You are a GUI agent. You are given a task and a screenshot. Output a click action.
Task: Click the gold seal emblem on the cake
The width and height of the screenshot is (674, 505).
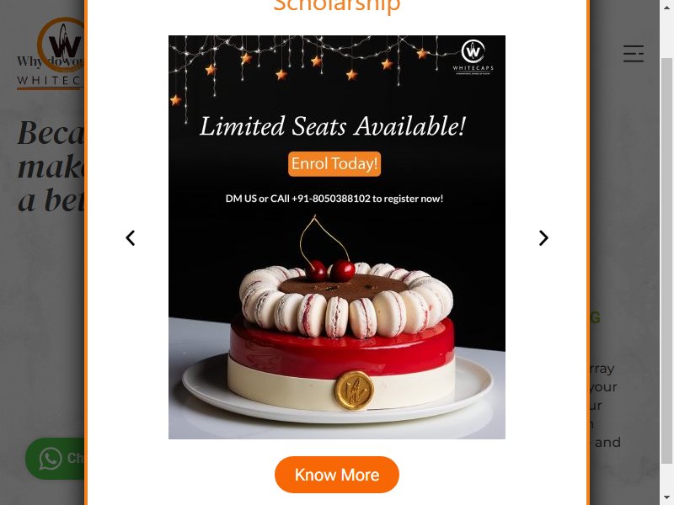[354, 390]
